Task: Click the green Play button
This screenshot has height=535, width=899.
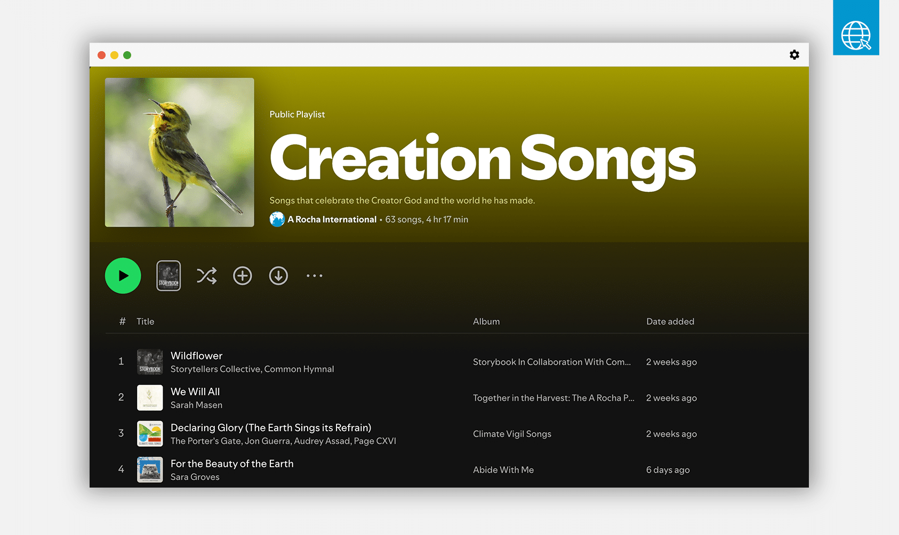Action: 123,275
